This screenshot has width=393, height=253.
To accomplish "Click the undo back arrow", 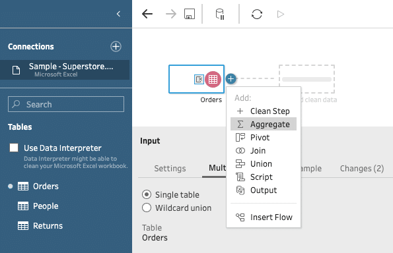I will point(147,14).
